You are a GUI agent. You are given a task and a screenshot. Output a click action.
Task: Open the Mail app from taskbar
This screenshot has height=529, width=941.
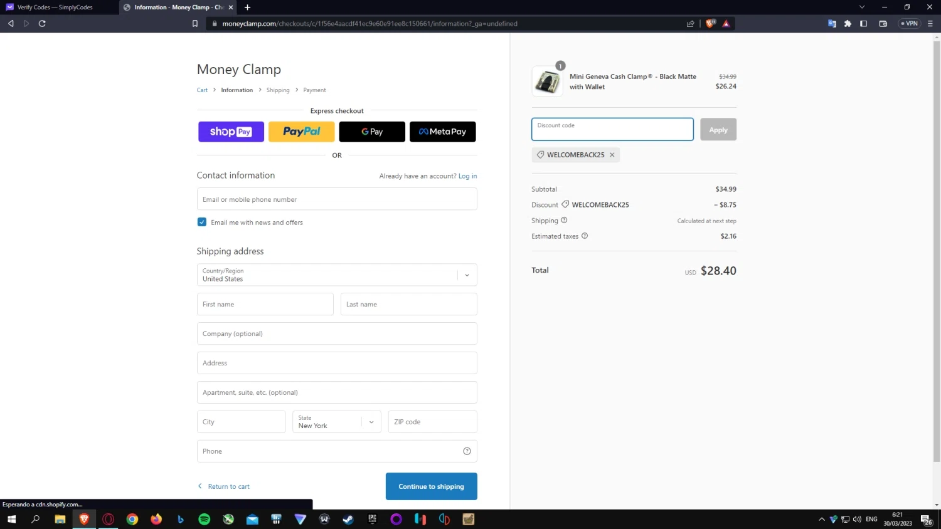252,519
